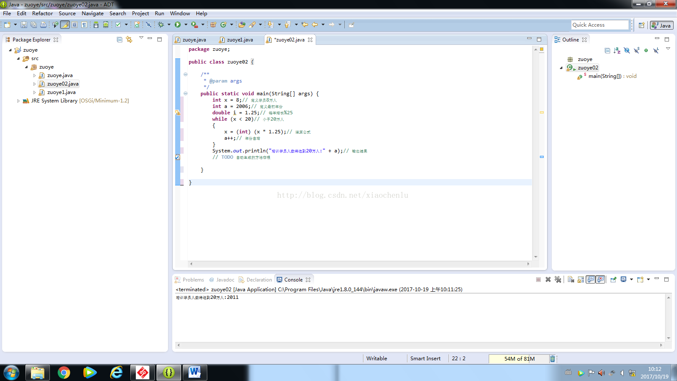Click the Save toolbar icon
Image resolution: width=677 pixels, height=381 pixels.
(x=24, y=25)
